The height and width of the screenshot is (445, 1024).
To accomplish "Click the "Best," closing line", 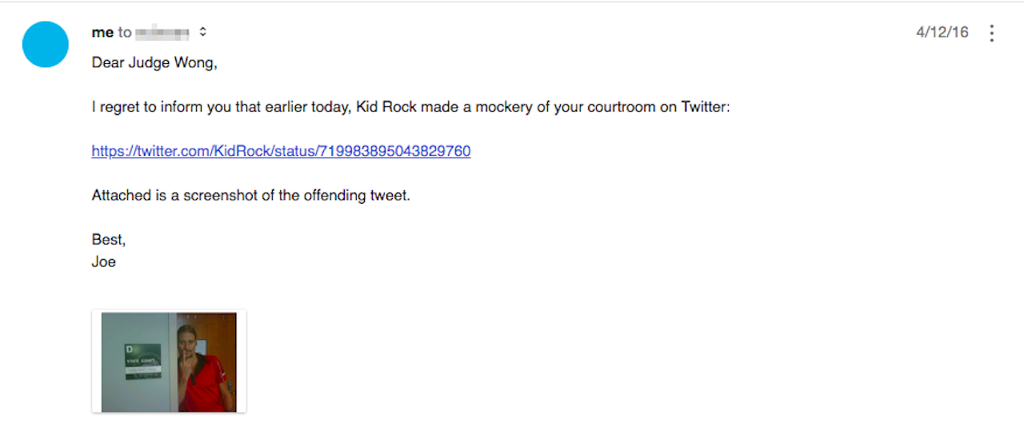I will (109, 240).
